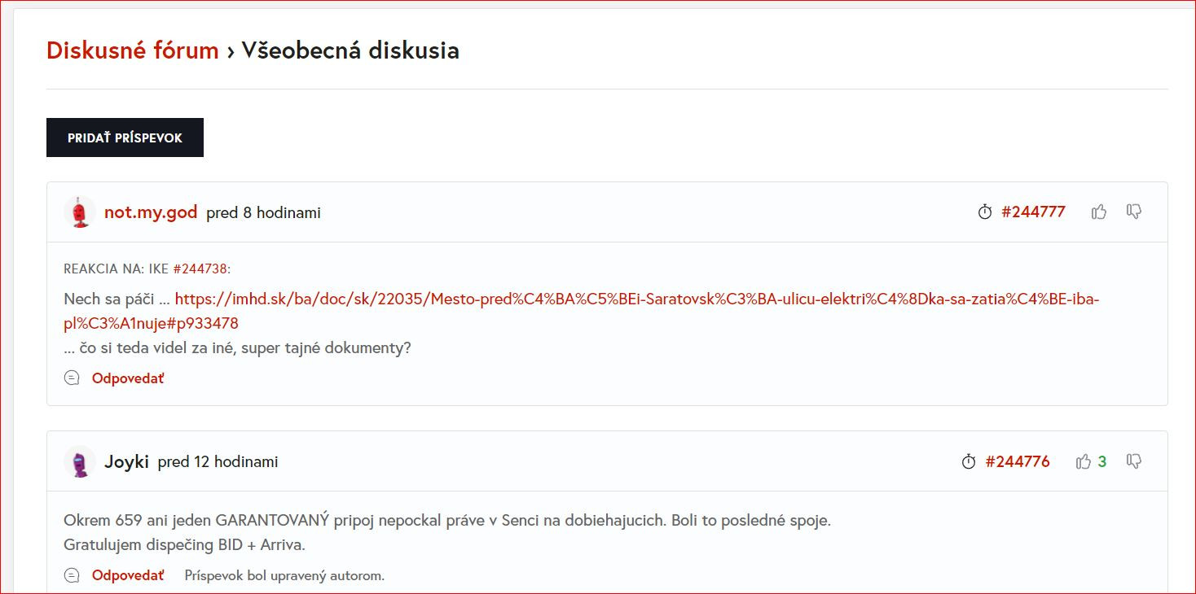Click clock icon beside #244777
Image resolution: width=1196 pixels, height=594 pixels.
[985, 212]
